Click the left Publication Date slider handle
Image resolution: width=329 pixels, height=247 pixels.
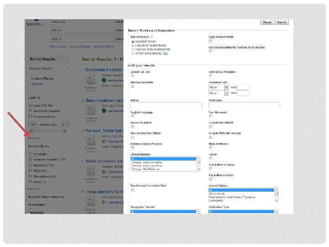32,131
